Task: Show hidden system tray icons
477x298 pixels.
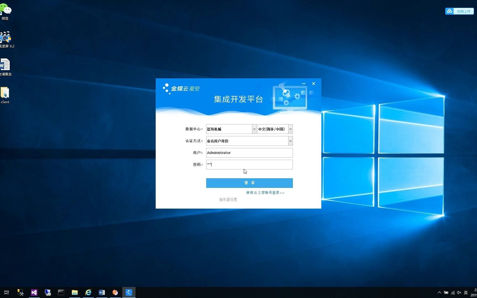Action: 439,292
